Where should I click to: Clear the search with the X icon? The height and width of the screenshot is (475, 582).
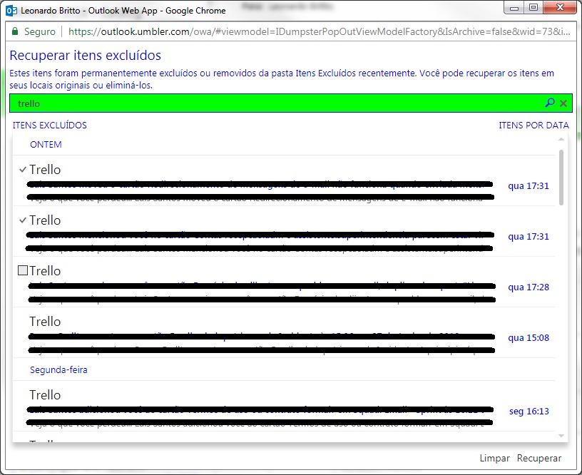click(x=563, y=103)
